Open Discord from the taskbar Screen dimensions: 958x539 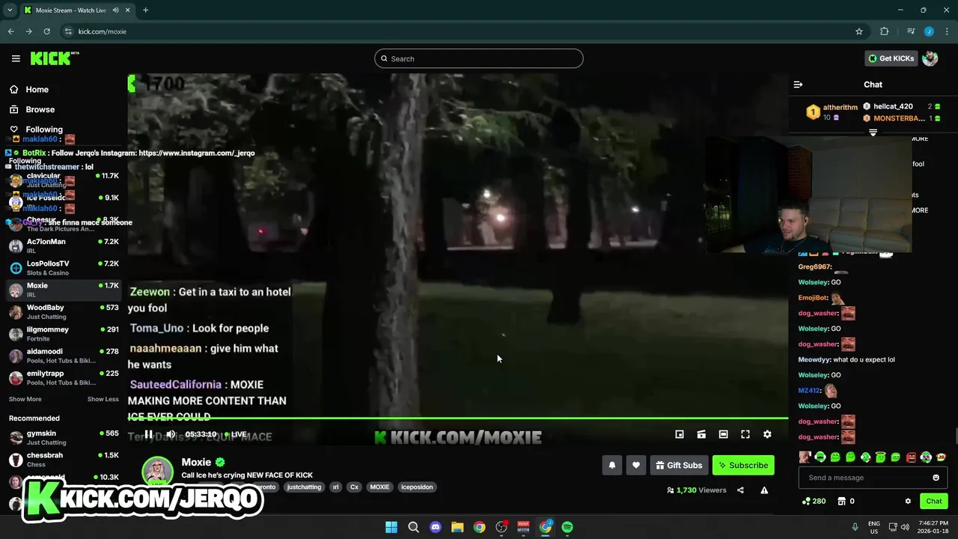[x=436, y=527]
